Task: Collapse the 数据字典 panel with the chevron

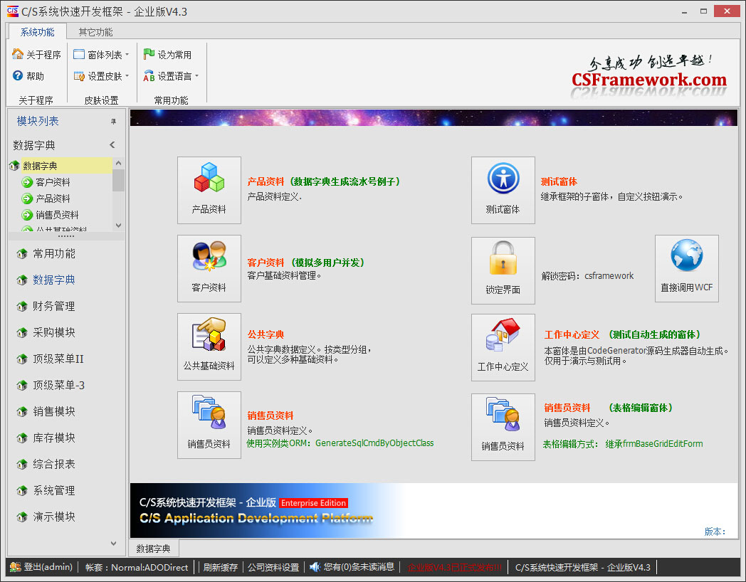Action: [112, 144]
